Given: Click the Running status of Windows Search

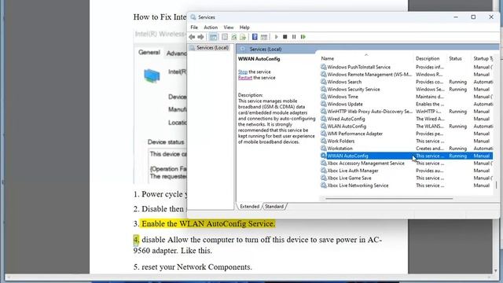Looking at the screenshot, I should tap(457, 82).
